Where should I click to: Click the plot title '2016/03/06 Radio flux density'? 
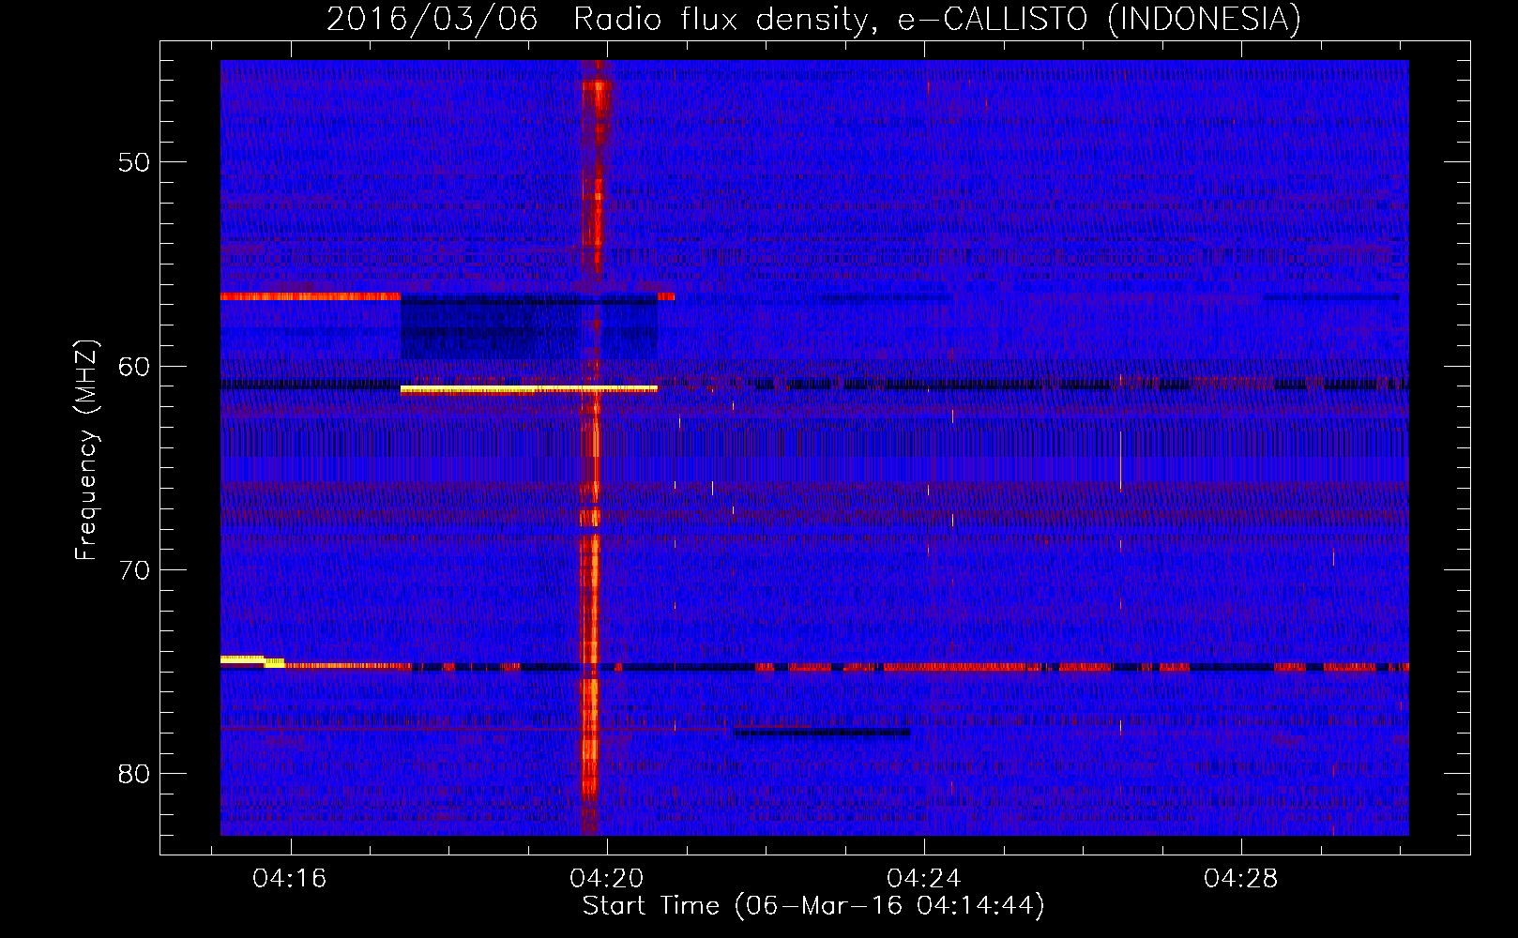click(602, 19)
